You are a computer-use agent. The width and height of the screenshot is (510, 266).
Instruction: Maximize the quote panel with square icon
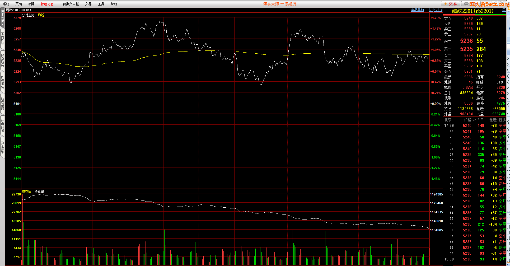click(504, 10)
